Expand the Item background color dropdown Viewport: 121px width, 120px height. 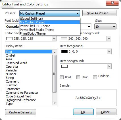point(109,66)
